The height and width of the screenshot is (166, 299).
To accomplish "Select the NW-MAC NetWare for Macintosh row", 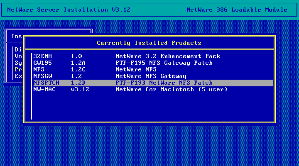I will [x=153, y=90].
